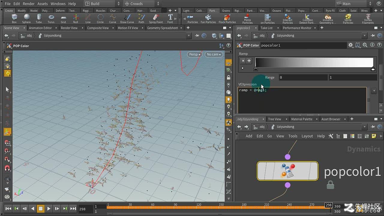Viewport: 384px width, 216px height.
Task: Select the Tube shelf tool
Action: 39,19
